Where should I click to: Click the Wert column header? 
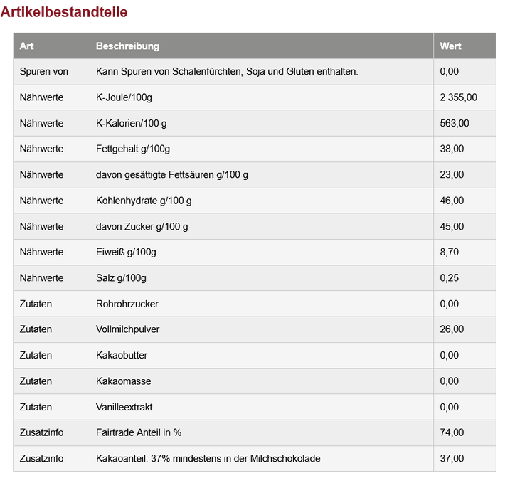click(x=450, y=46)
